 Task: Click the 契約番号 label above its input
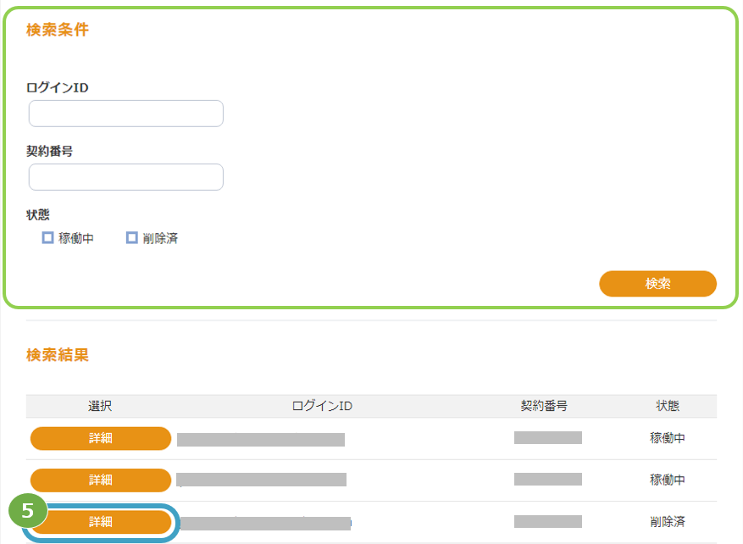click(x=50, y=151)
